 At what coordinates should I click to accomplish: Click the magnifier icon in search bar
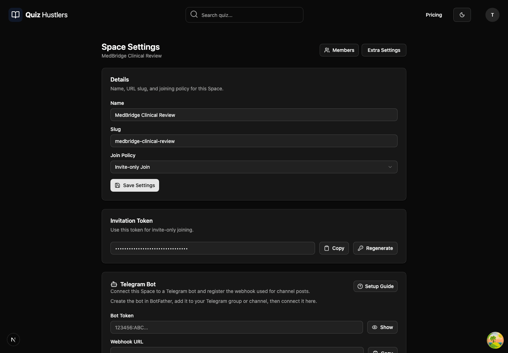pyautogui.click(x=194, y=14)
